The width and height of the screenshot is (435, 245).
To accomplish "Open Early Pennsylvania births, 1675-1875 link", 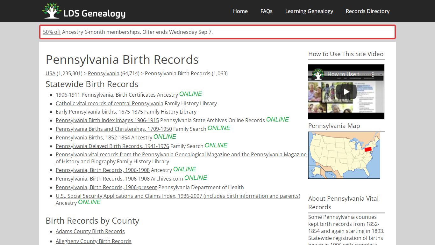I will [99, 112].
